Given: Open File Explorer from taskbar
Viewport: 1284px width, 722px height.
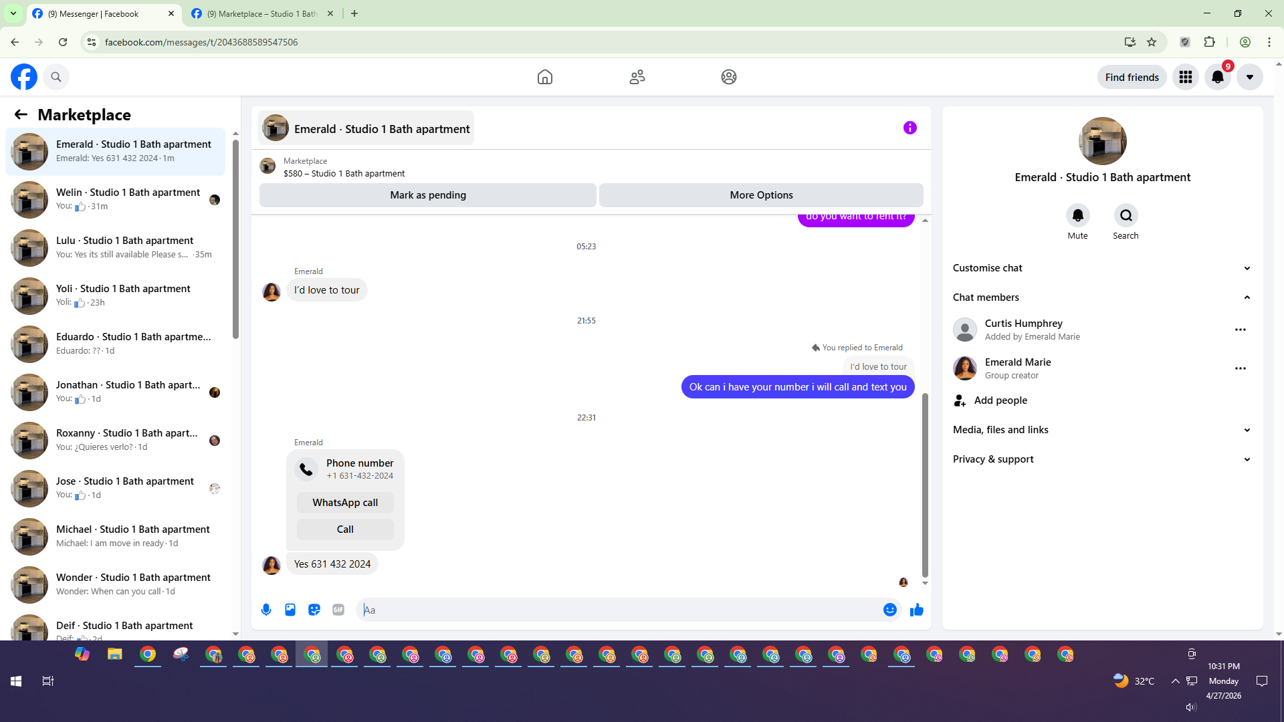Looking at the screenshot, I should point(115,654).
